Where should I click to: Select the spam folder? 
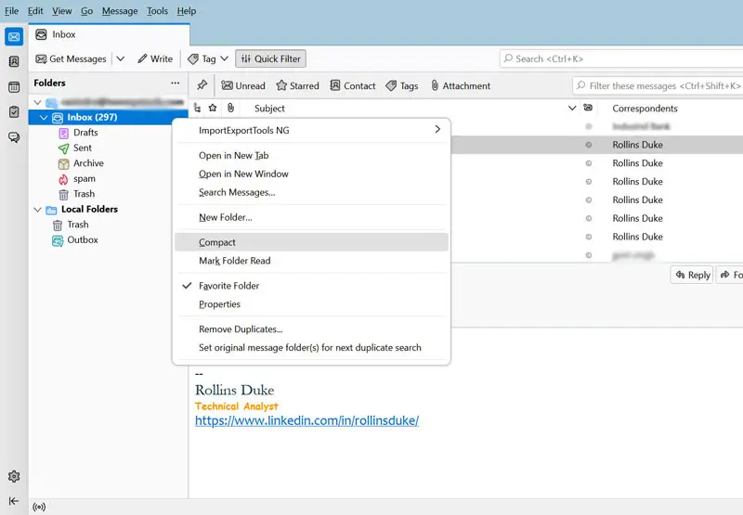click(x=84, y=178)
